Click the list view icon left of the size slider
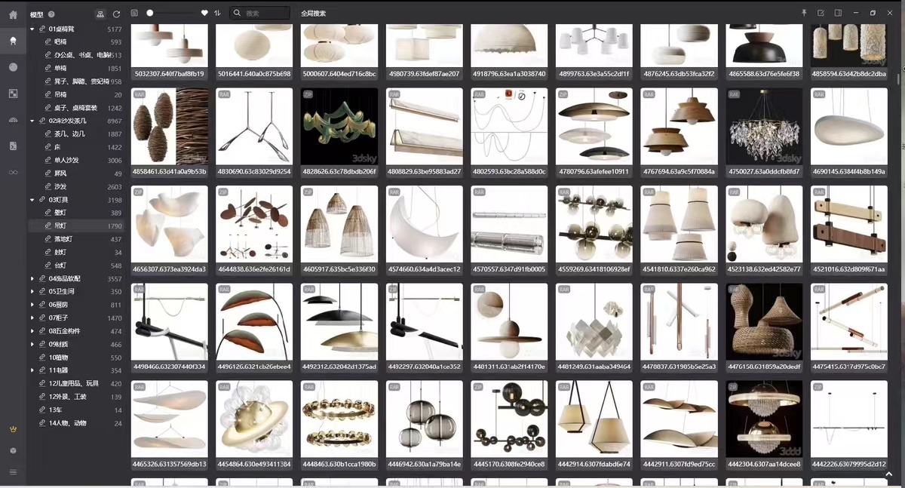Viewport: 905px width, 488px height. [x=134, y=13]
